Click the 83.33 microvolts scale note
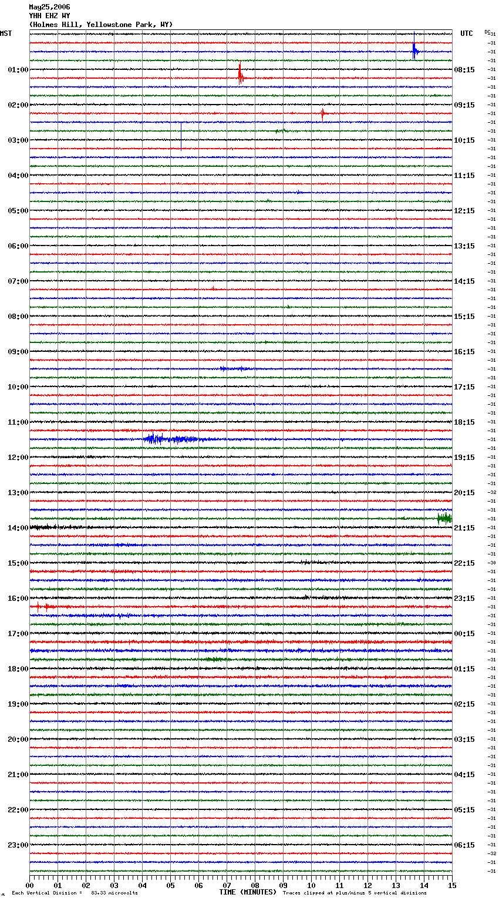Image resolution: width=499 pixels, height=901 pixels. tap(75, 893)
